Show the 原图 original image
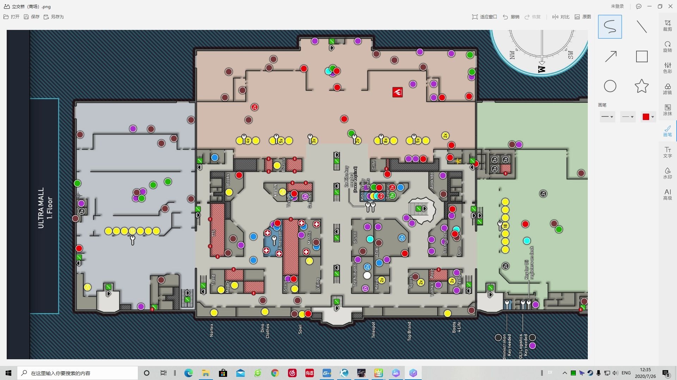Viewport: 677px width, 380px height. [x=583, y=17]
